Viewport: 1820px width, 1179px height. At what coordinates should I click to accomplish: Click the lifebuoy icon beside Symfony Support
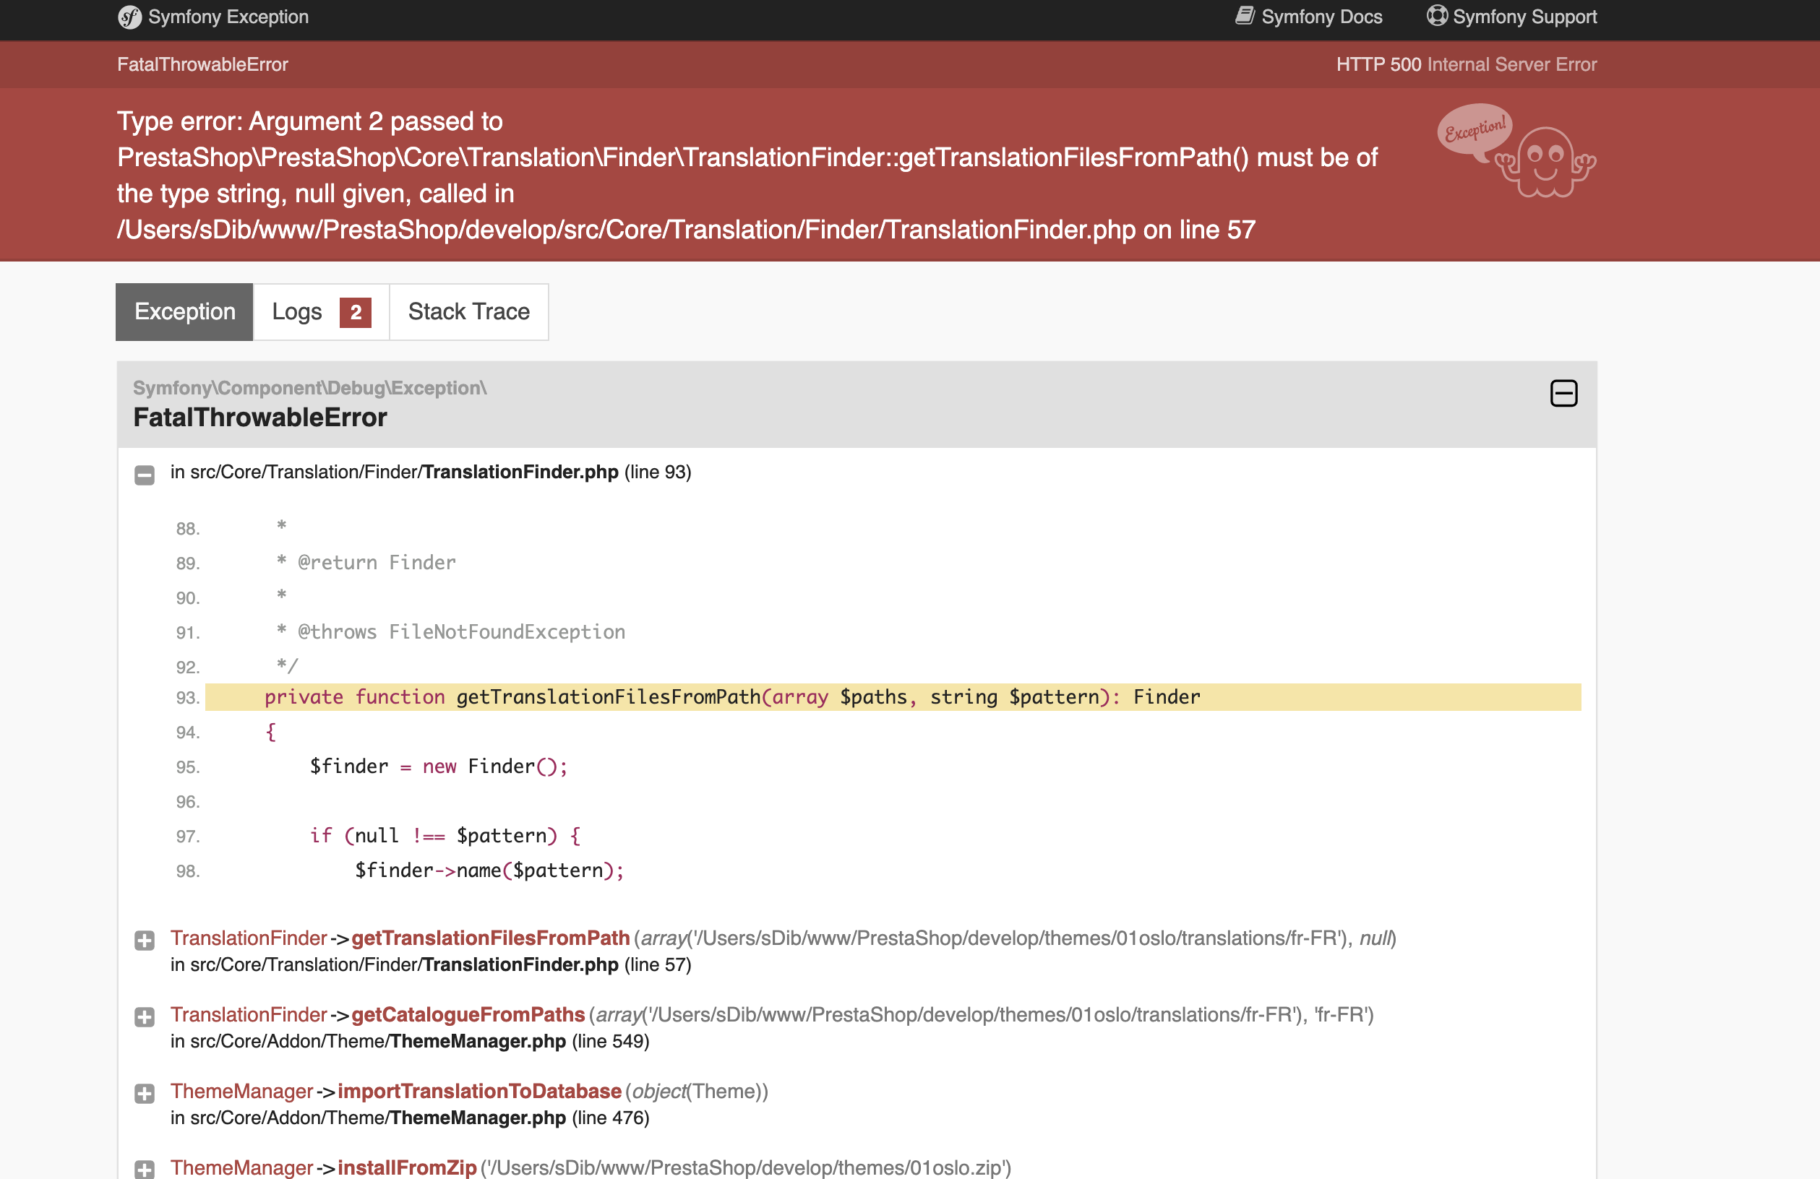click(x=1437, y=15)
